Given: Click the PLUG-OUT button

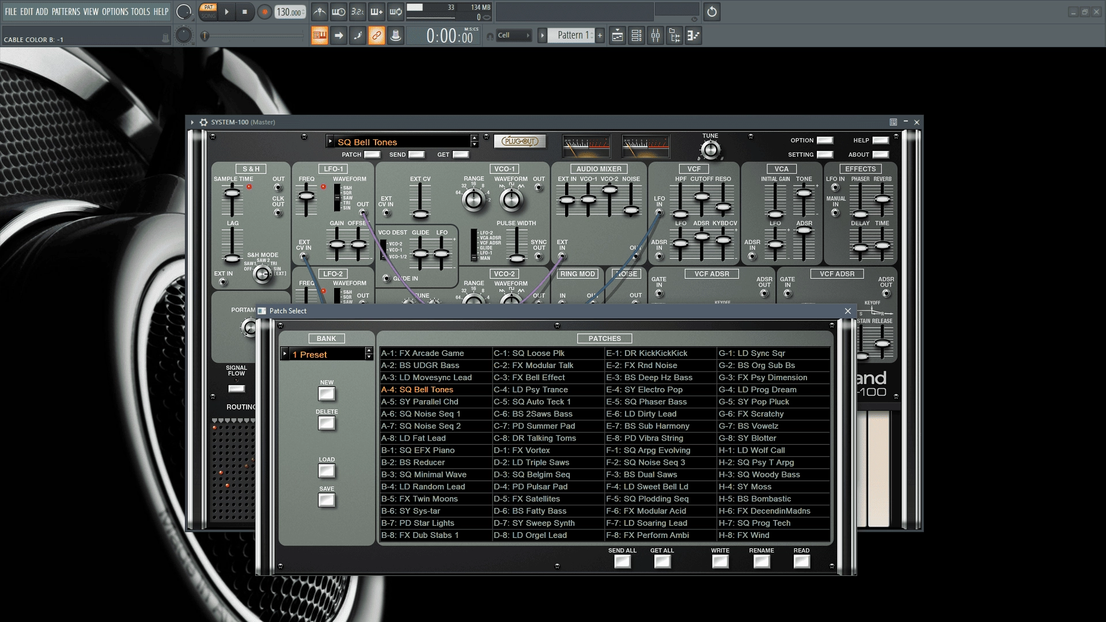Looking at the screenshot, I should tap(520, 141).
